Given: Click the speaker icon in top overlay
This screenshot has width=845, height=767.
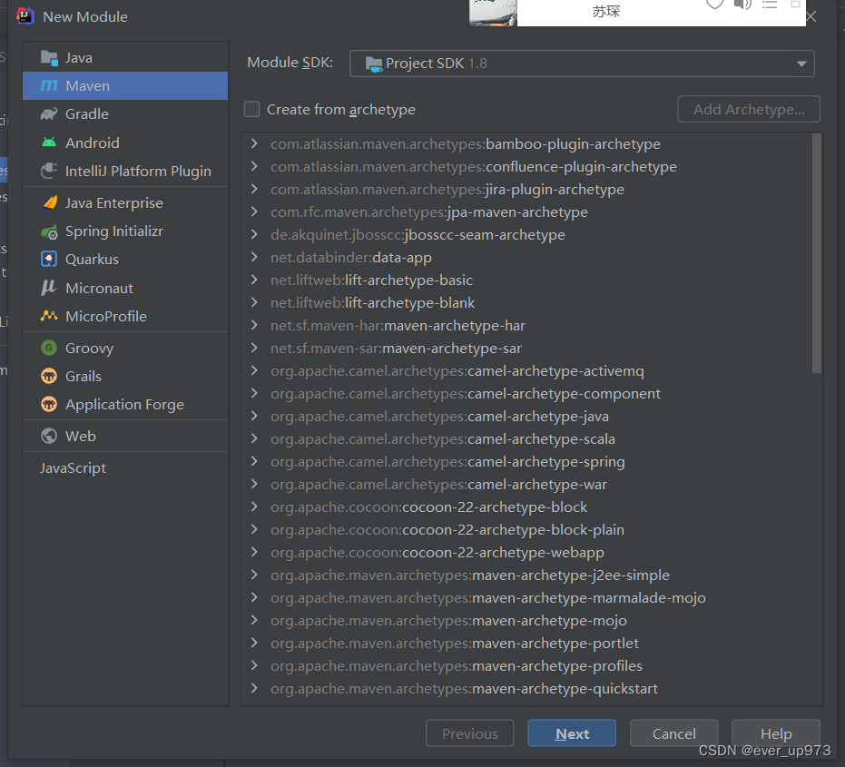Looking at the screenshot, I should click(x=742, y=5).
